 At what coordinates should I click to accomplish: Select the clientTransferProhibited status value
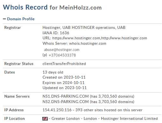[x=64, y=64]
